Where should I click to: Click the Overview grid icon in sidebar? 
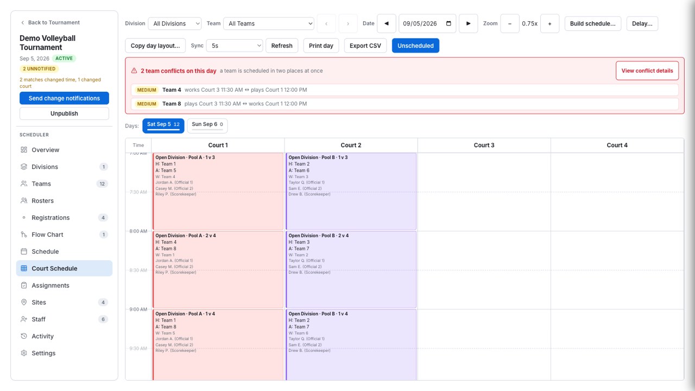(24, 150)
